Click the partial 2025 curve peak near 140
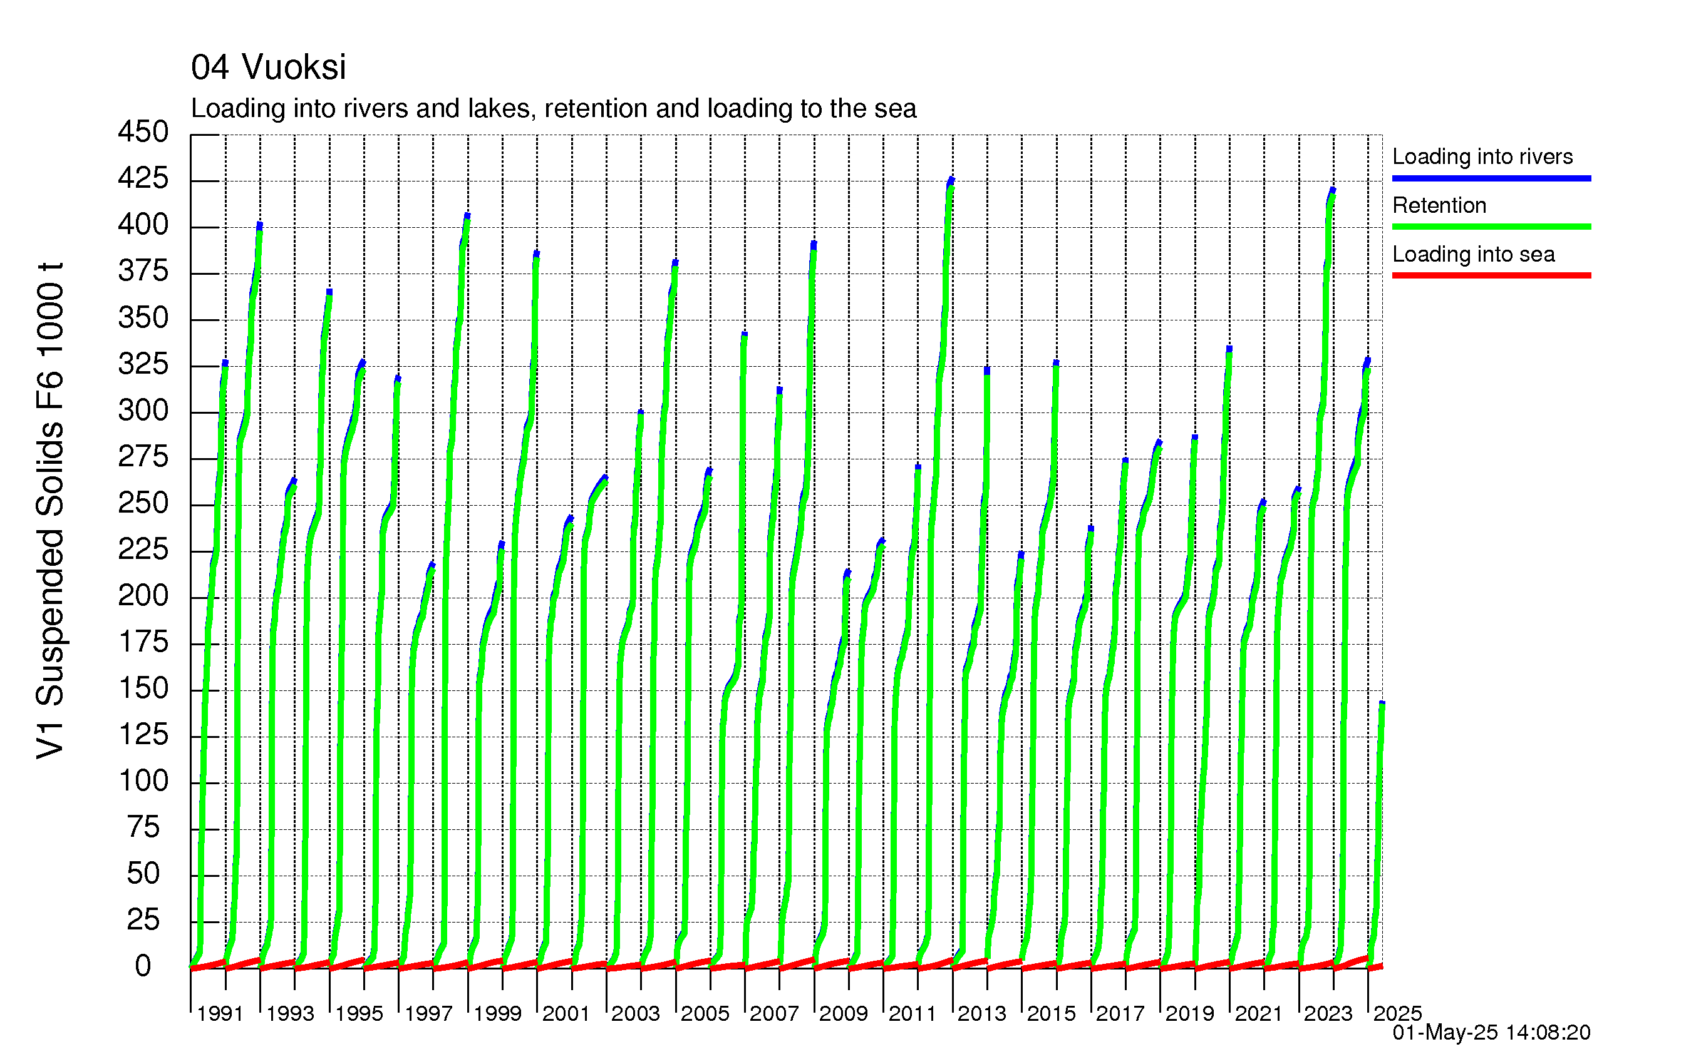 (x=1382, y=705)
